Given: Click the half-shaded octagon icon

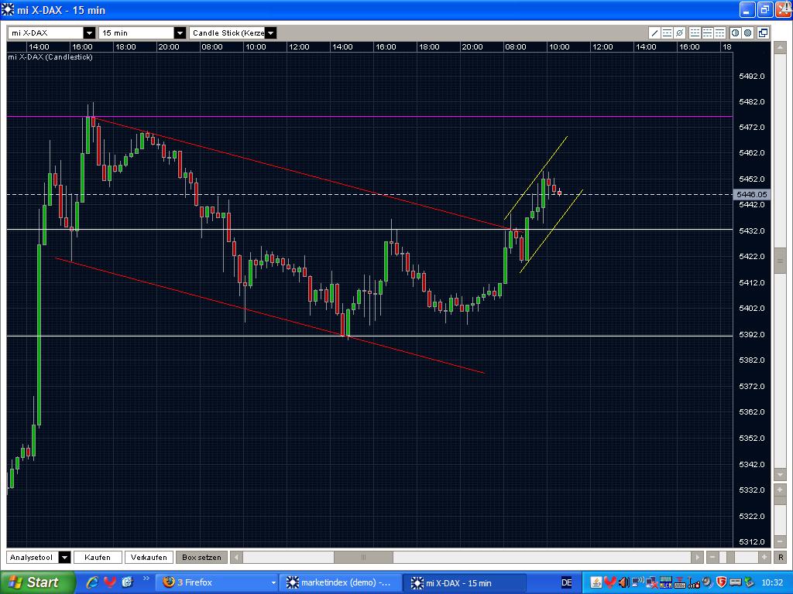Looking at the screenshot, I should (x=736, y=32).
